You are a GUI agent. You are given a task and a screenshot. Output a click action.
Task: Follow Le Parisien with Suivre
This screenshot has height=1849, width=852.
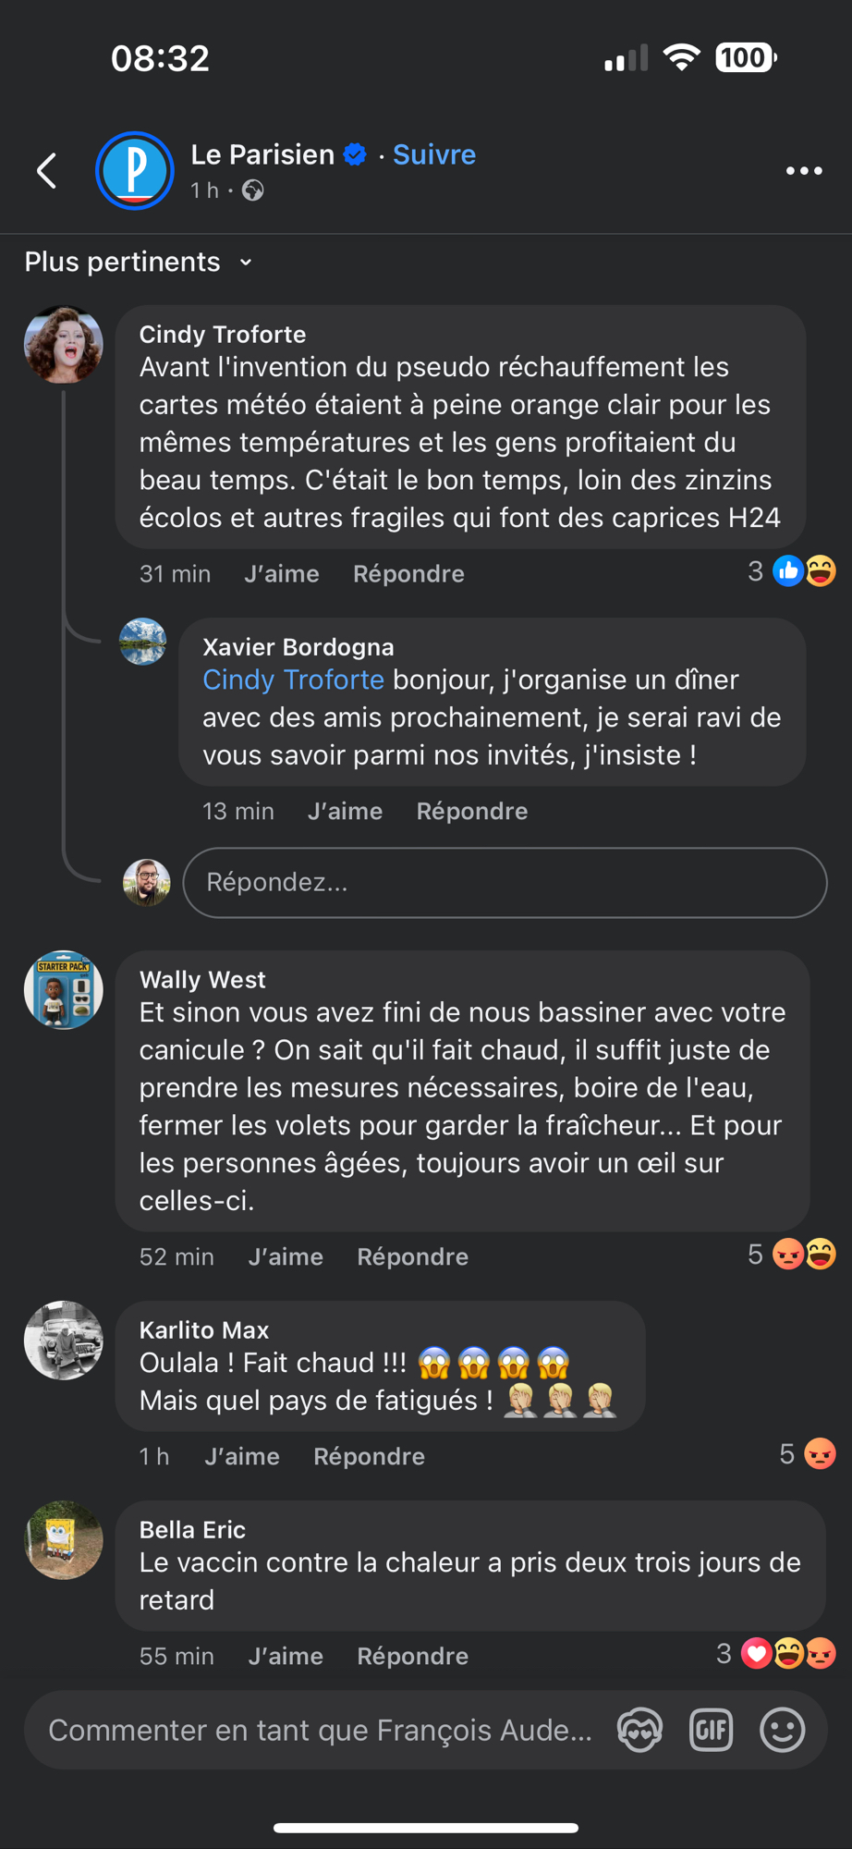434,154
